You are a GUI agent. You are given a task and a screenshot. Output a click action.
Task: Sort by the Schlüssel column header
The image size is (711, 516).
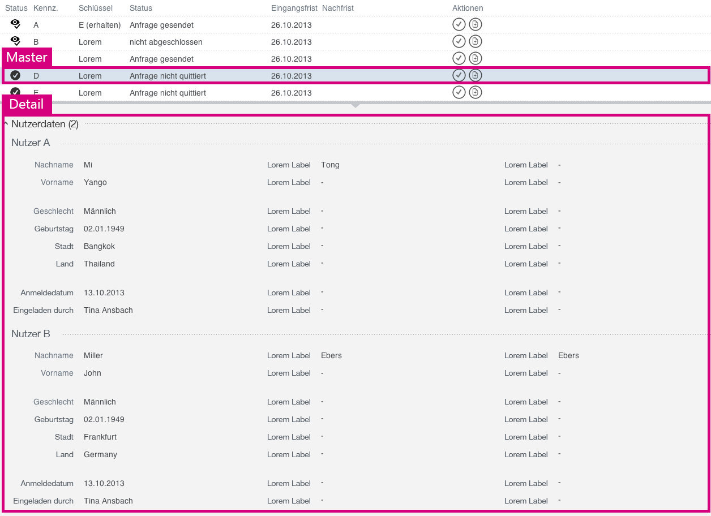pyautogui.click(x=96, y=8)
